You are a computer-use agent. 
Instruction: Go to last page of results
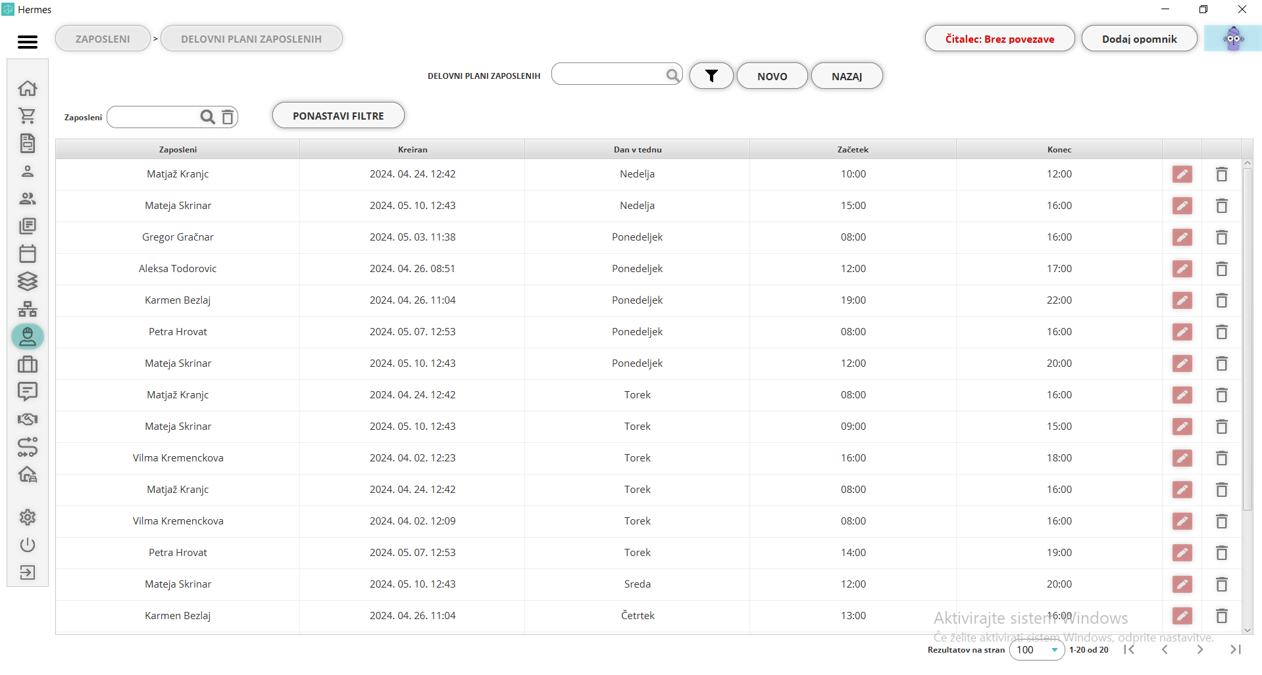[x=1236, y=649]
